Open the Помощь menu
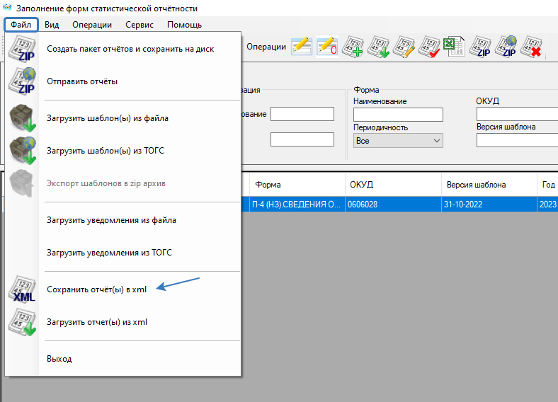The image size is (558, 402). pos(184,25)
